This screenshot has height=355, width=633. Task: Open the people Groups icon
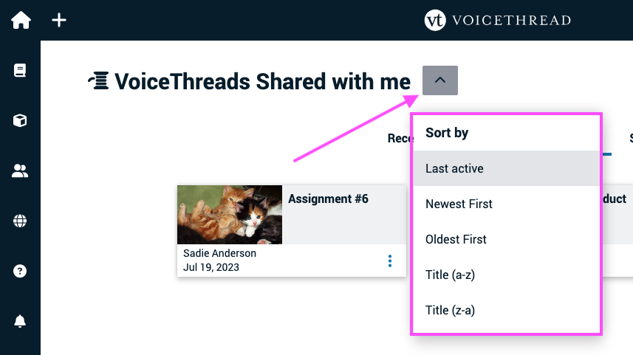[x=20, y=170]
